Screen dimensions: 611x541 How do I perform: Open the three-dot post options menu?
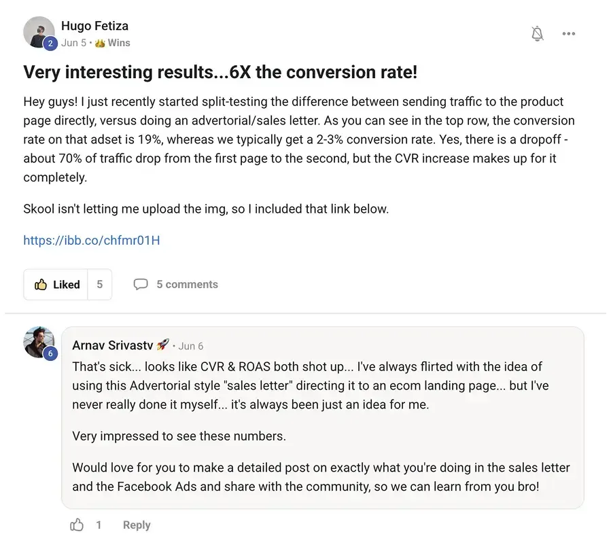click(569, 34)
